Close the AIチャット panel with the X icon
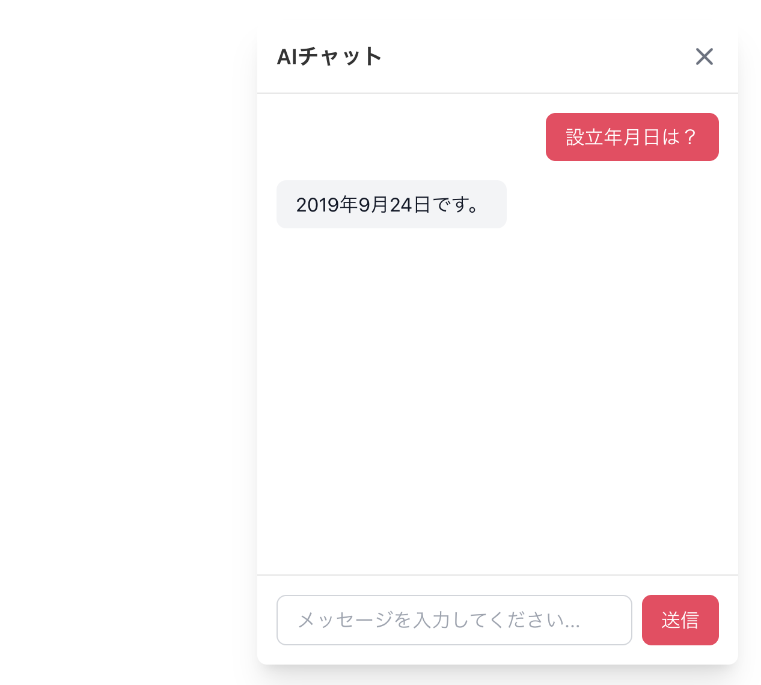This screenshot has height=685, width=761. point(704,56)
